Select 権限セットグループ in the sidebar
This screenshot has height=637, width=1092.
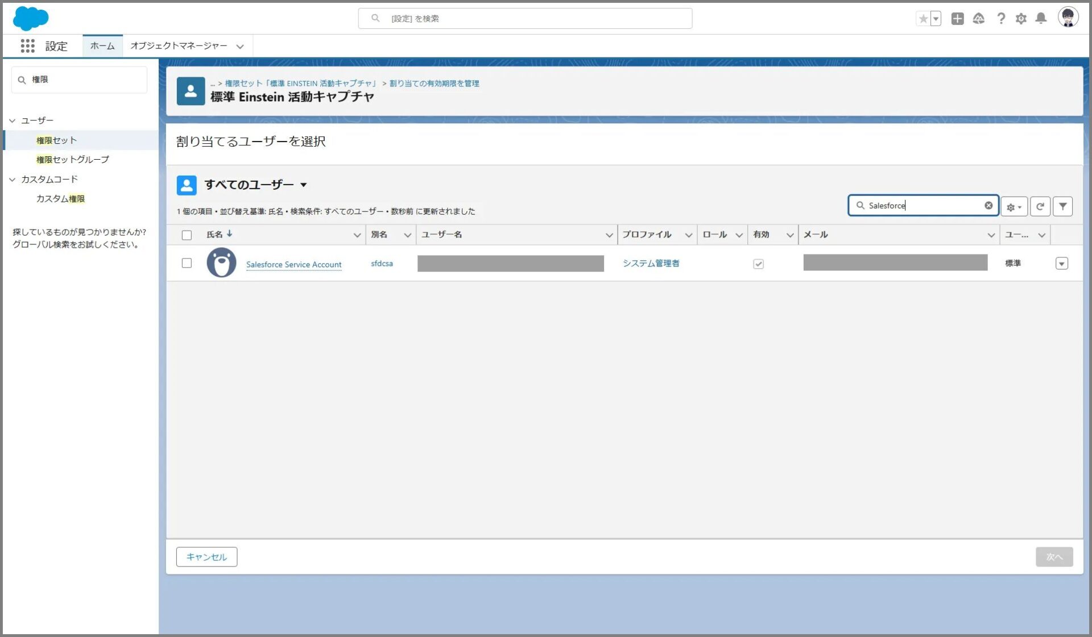click(x=73, y=160)
